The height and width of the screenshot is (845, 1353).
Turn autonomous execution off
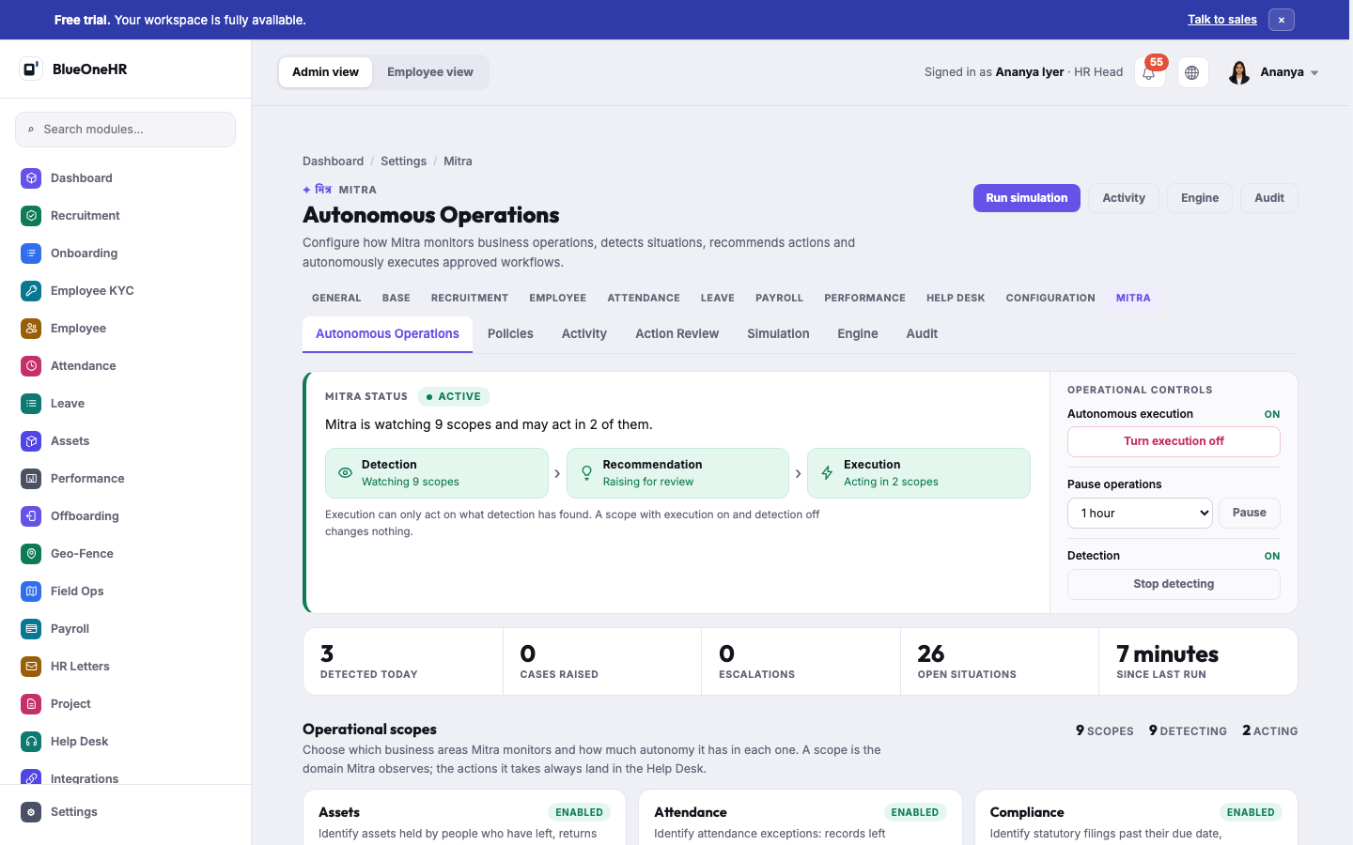coord(1174,441)
